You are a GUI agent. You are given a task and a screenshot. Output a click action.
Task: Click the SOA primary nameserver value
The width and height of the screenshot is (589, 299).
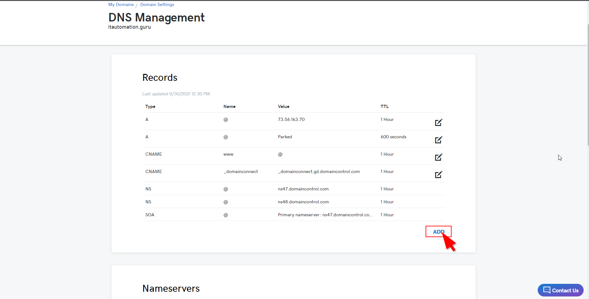325,215
